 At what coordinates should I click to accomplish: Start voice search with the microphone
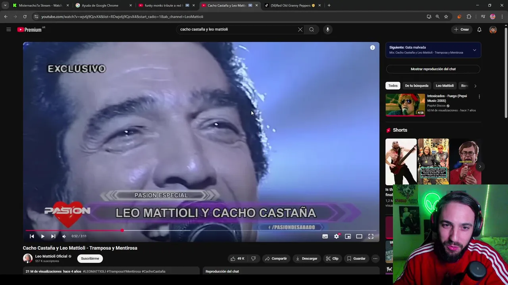pos(327,29)
